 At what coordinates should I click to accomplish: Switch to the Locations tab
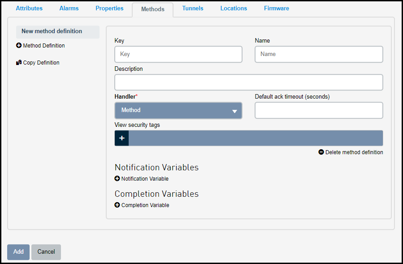click(234, 8)
